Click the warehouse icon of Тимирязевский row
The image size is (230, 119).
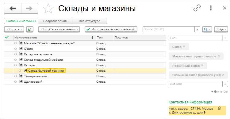coord(21,76)
